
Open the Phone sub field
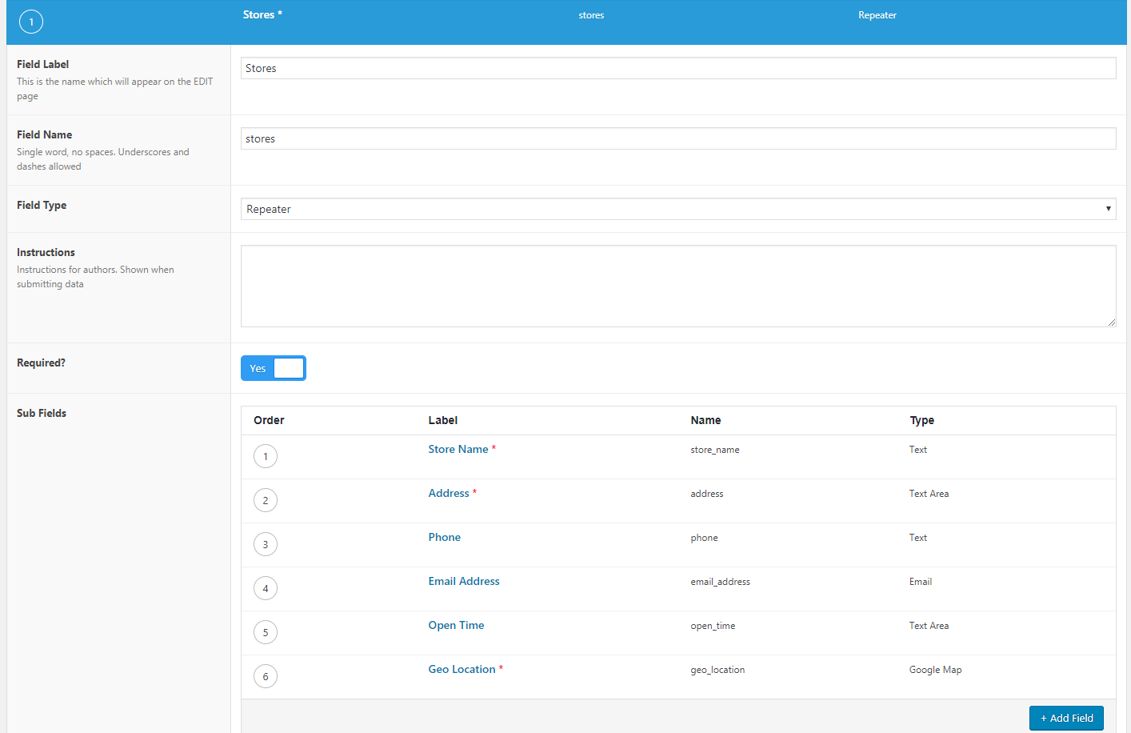click(x=444, y=537)
